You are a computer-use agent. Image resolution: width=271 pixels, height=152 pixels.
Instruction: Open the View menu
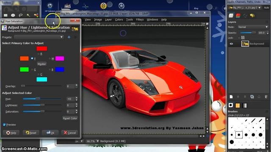tap(88, 20)
